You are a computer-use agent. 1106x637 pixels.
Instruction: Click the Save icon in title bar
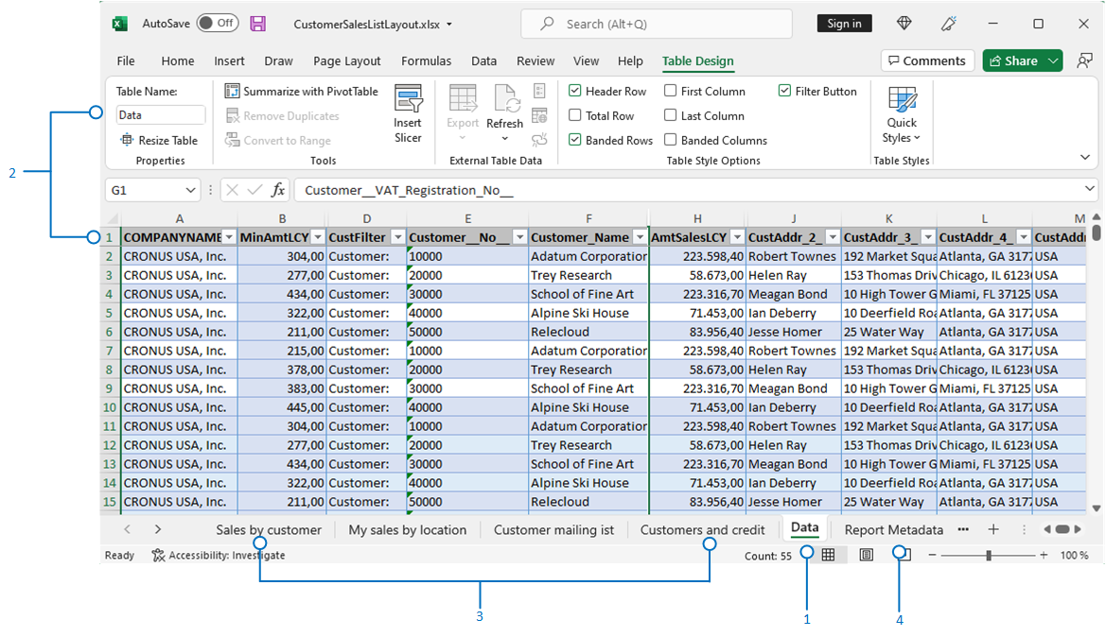coord(258,24)
